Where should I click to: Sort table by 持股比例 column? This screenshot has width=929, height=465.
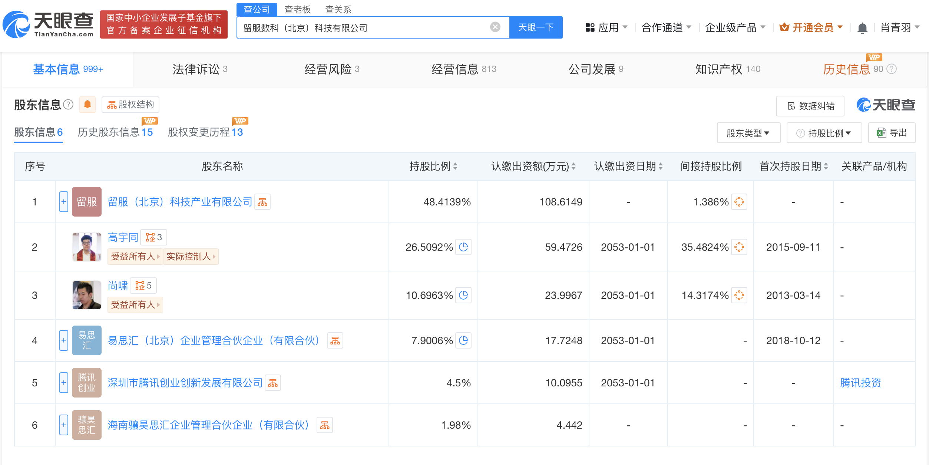pos(455,166)
